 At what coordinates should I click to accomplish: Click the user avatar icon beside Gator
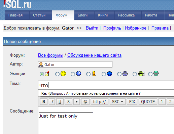[41, 64]
